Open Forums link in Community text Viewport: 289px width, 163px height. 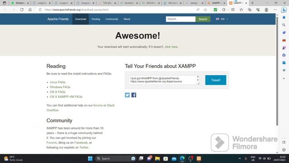coord(51,143)
